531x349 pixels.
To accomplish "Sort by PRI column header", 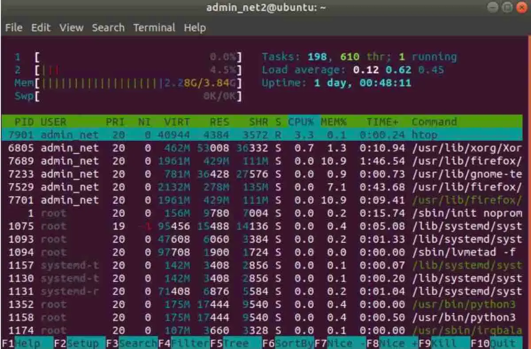I will pos(115,122).
